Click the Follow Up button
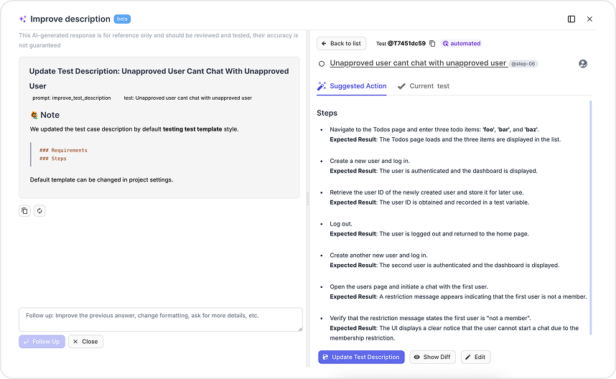 point(42,342)
